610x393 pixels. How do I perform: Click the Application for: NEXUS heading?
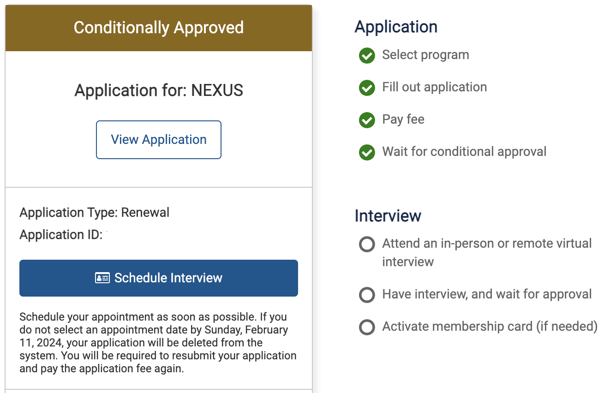159,90
